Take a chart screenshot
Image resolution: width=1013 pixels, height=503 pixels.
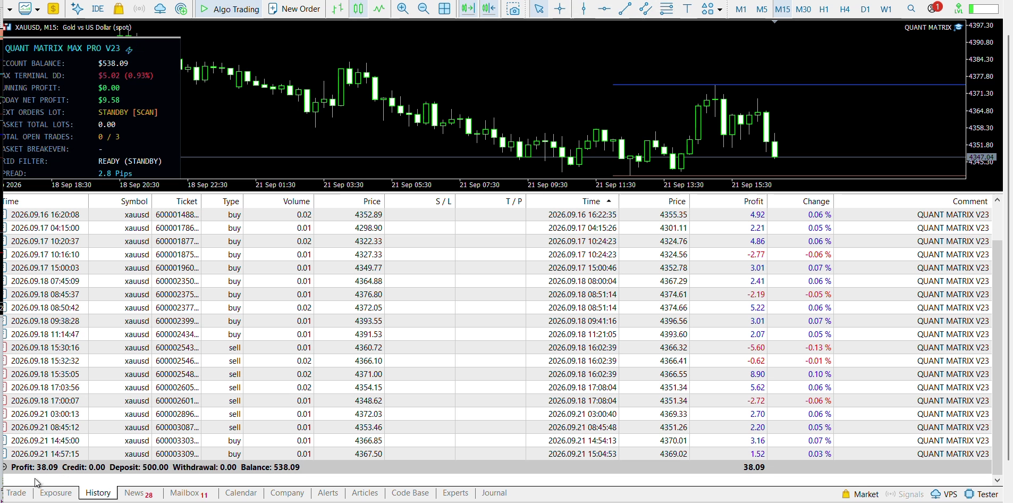click(513, 9)
